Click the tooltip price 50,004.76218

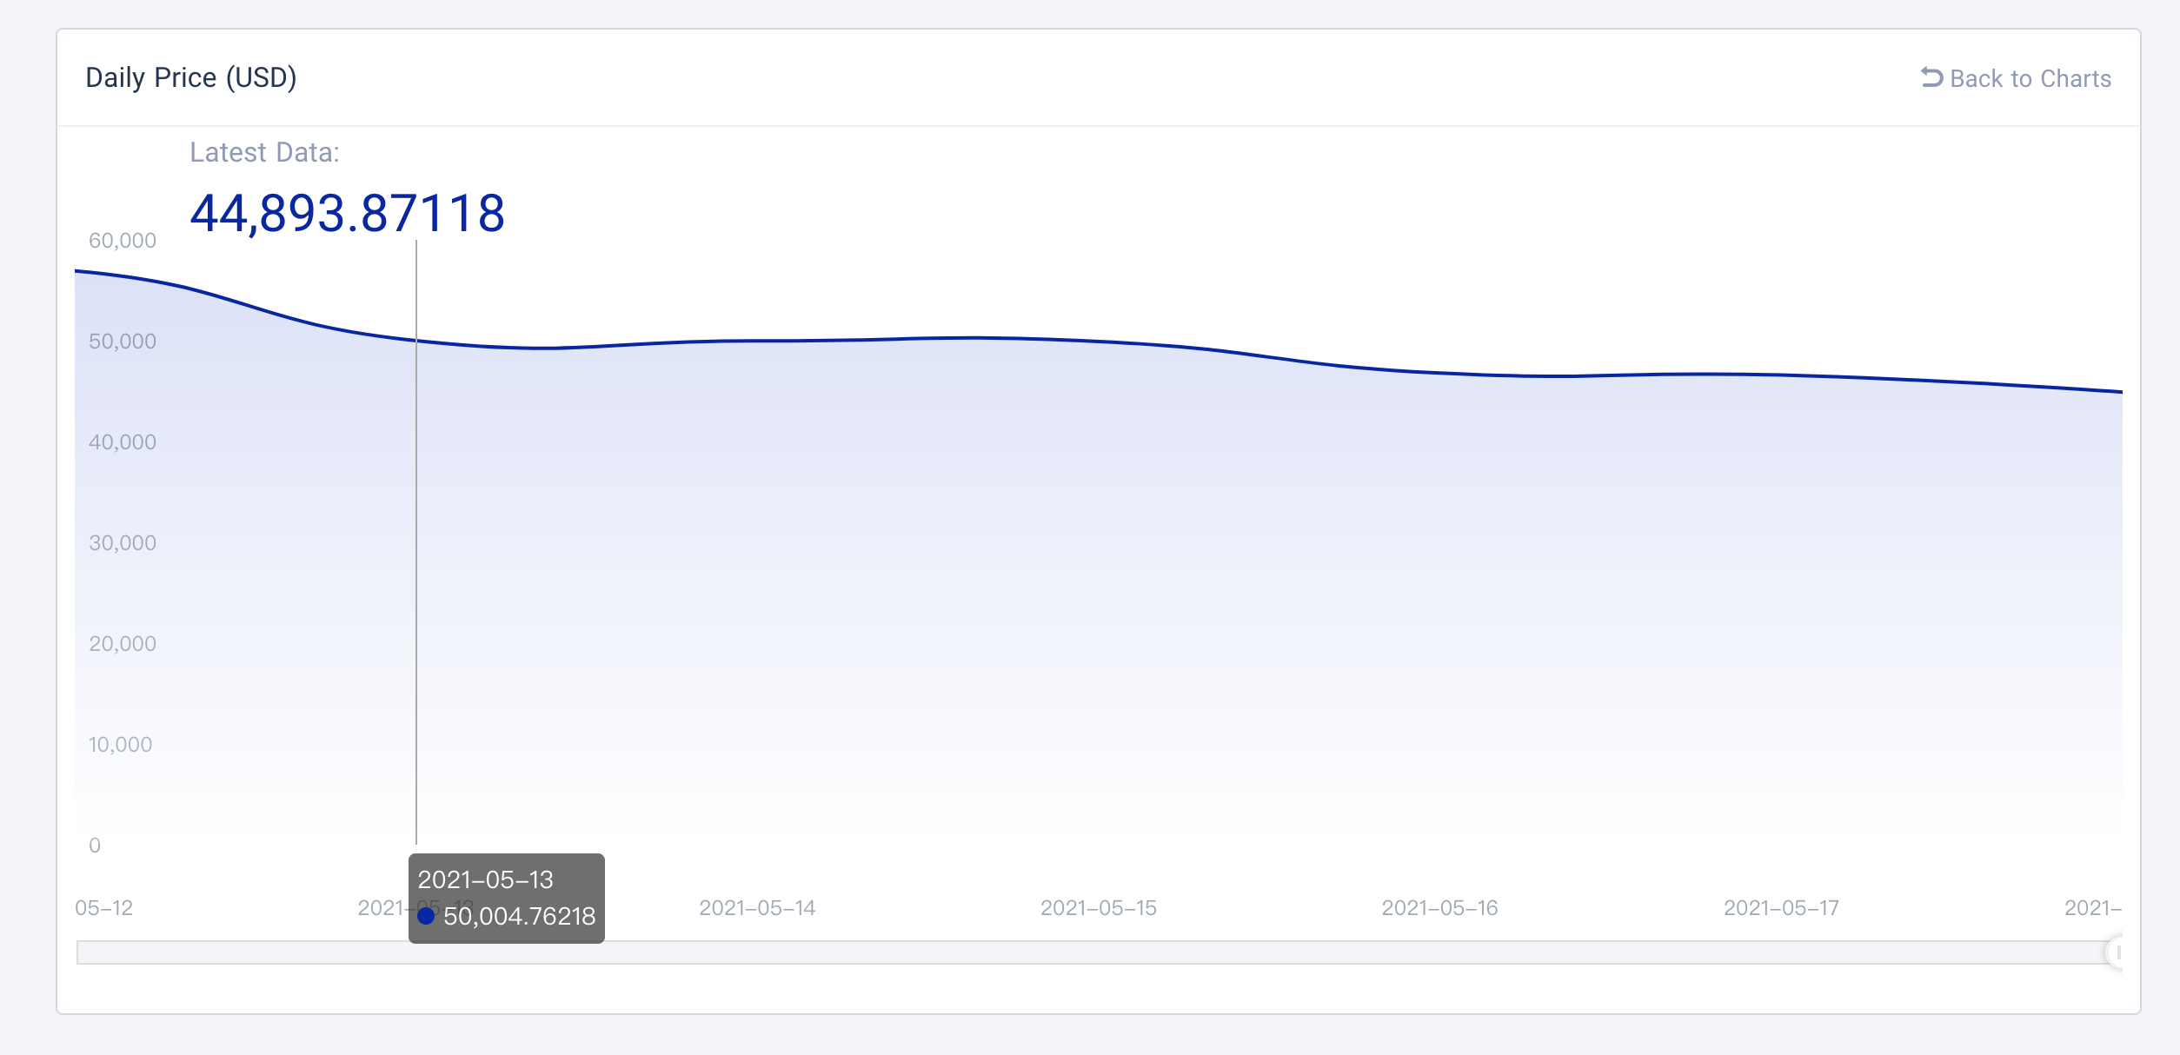(519, 916)
